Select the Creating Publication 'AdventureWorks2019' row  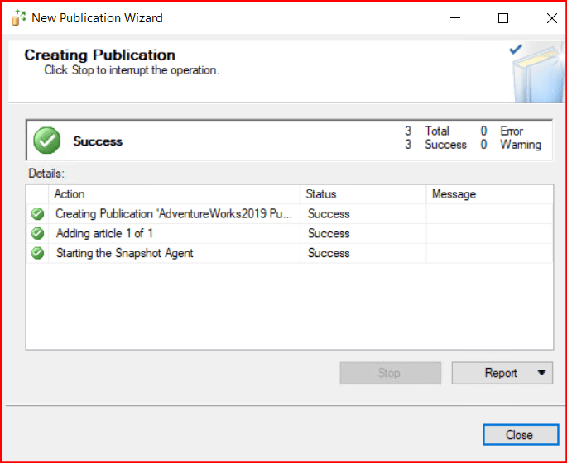click(x=174, y=214)
